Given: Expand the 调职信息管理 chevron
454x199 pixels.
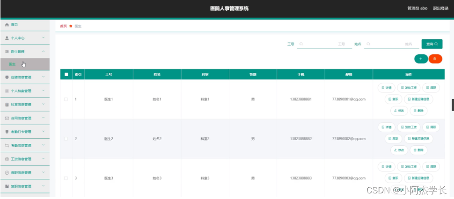Looking at the screenshot, I should pos(44,172).
